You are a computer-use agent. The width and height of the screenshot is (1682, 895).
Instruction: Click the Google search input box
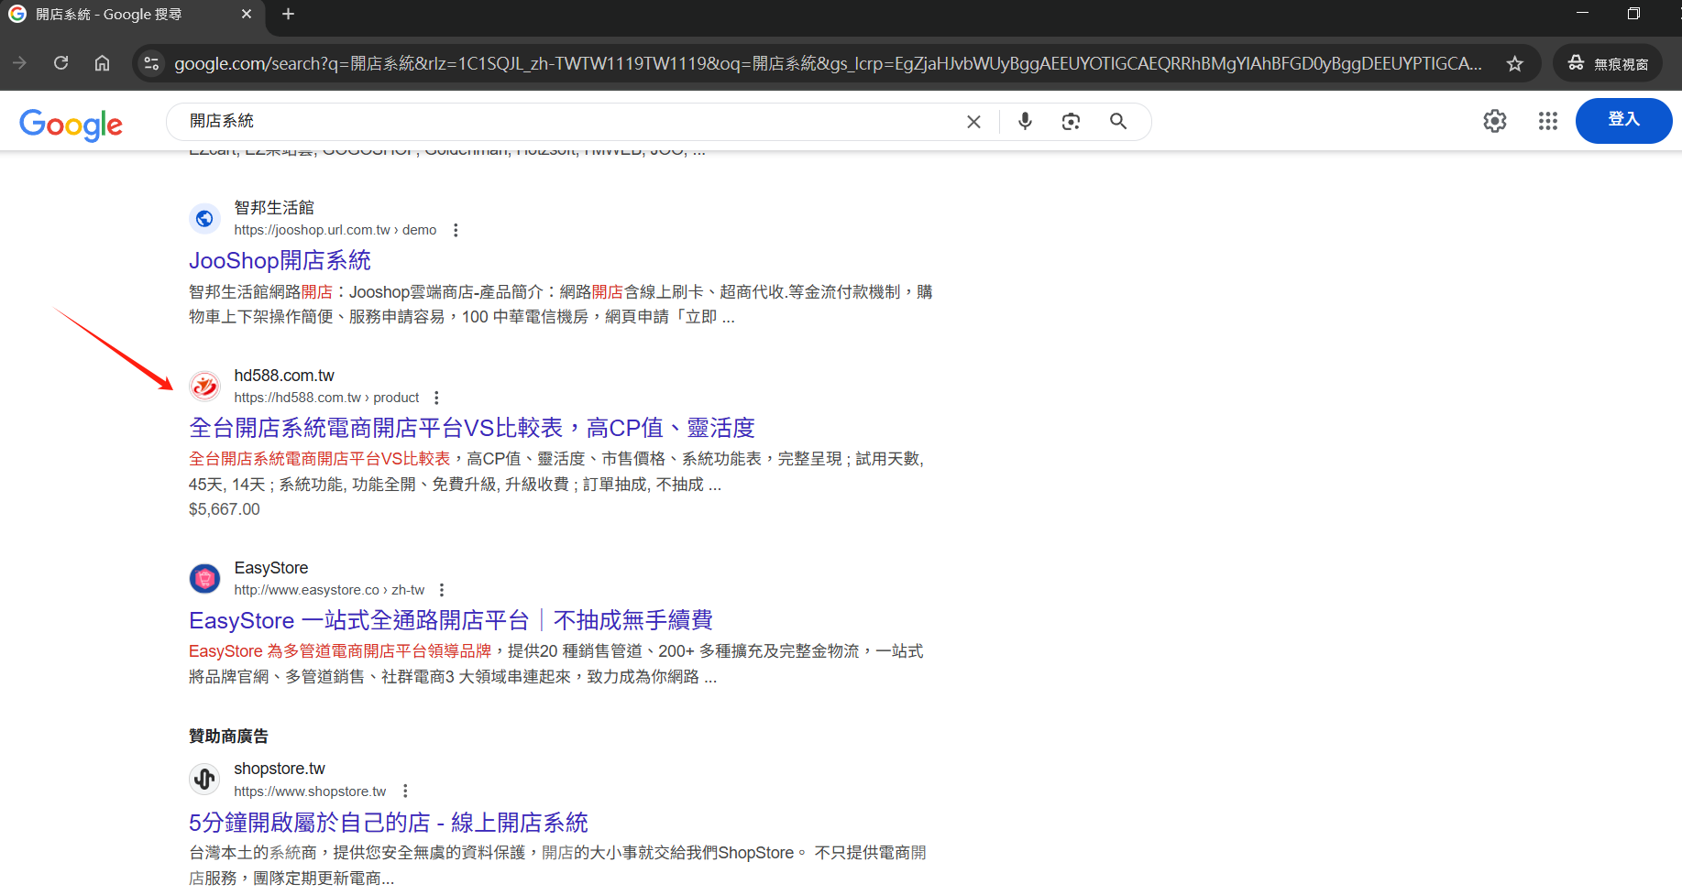pyautogui.click(x=568, y=121)
